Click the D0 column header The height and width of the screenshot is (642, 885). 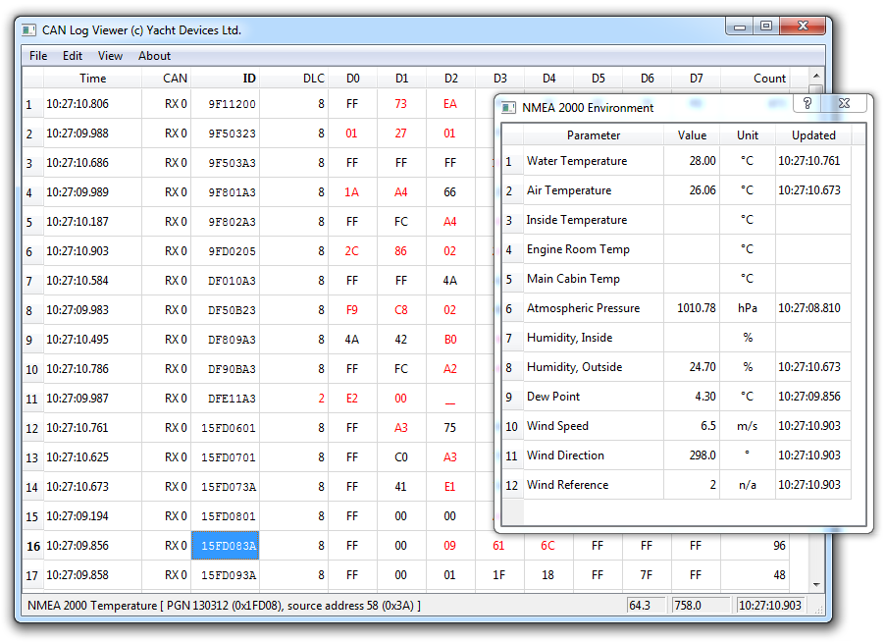pyautogui.click(x=353, y=78)
